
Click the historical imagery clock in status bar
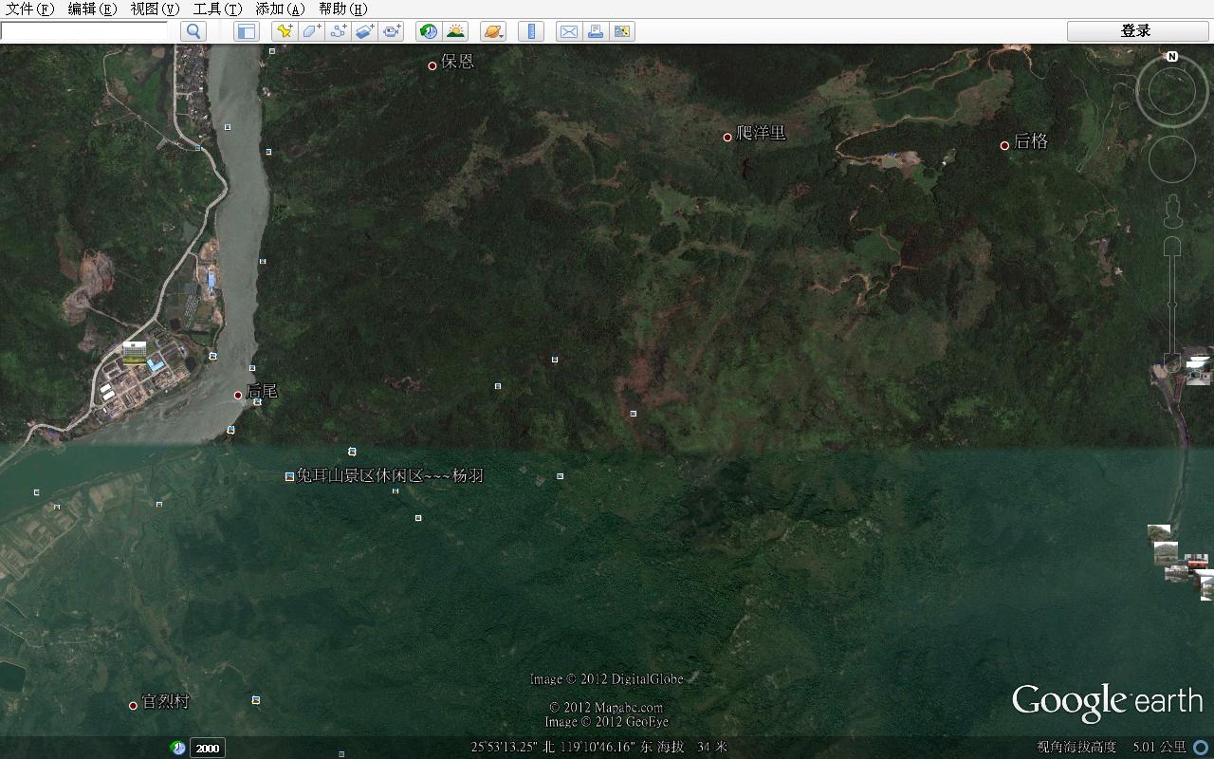178,748
